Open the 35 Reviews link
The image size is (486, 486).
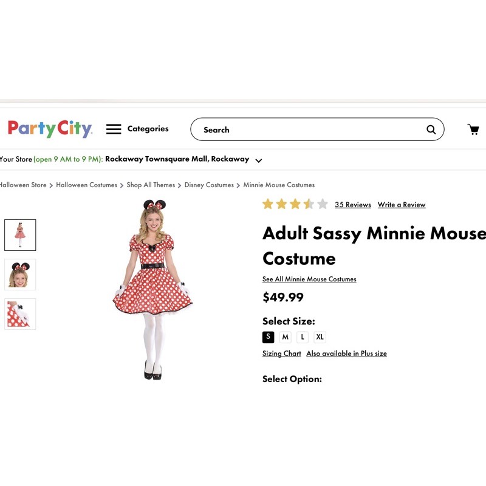352,205
